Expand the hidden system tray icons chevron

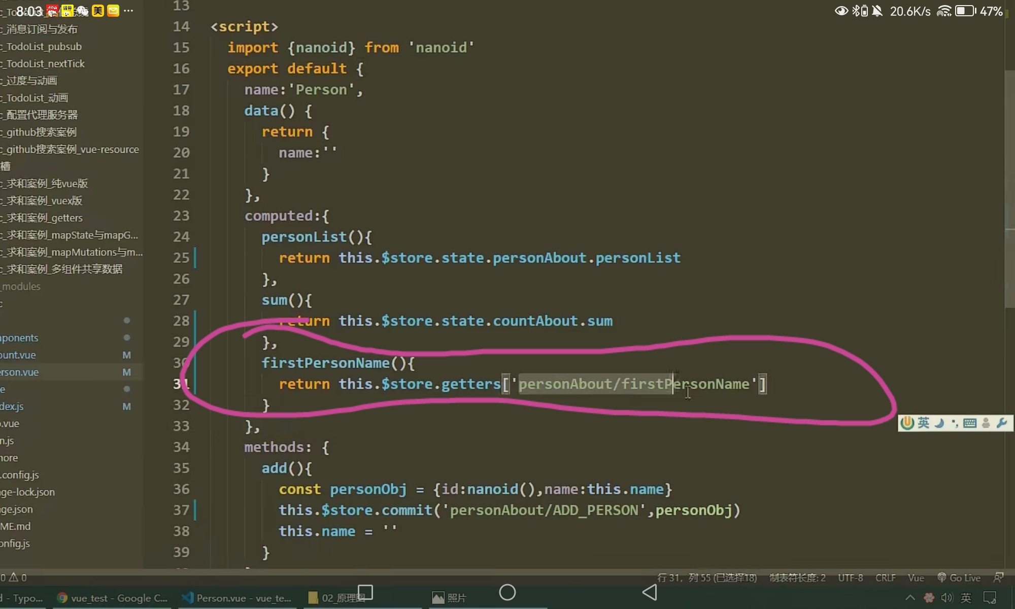point(910,598)
